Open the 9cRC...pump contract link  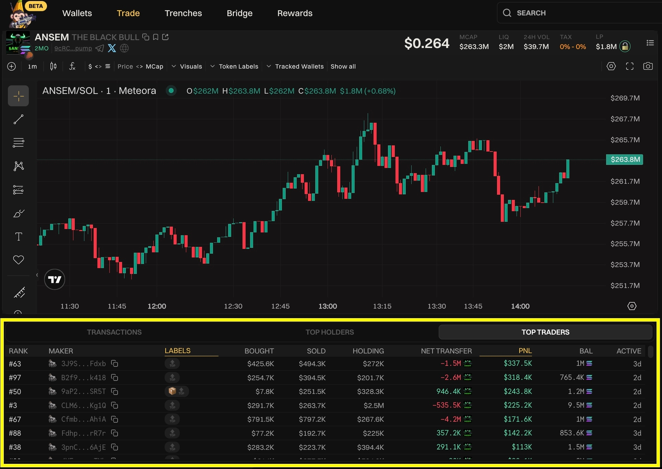click(x=73, y=48)
